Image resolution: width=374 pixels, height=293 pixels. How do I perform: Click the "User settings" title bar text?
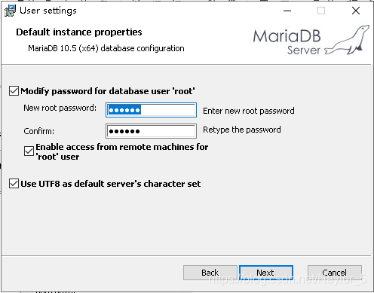[48, 11]
